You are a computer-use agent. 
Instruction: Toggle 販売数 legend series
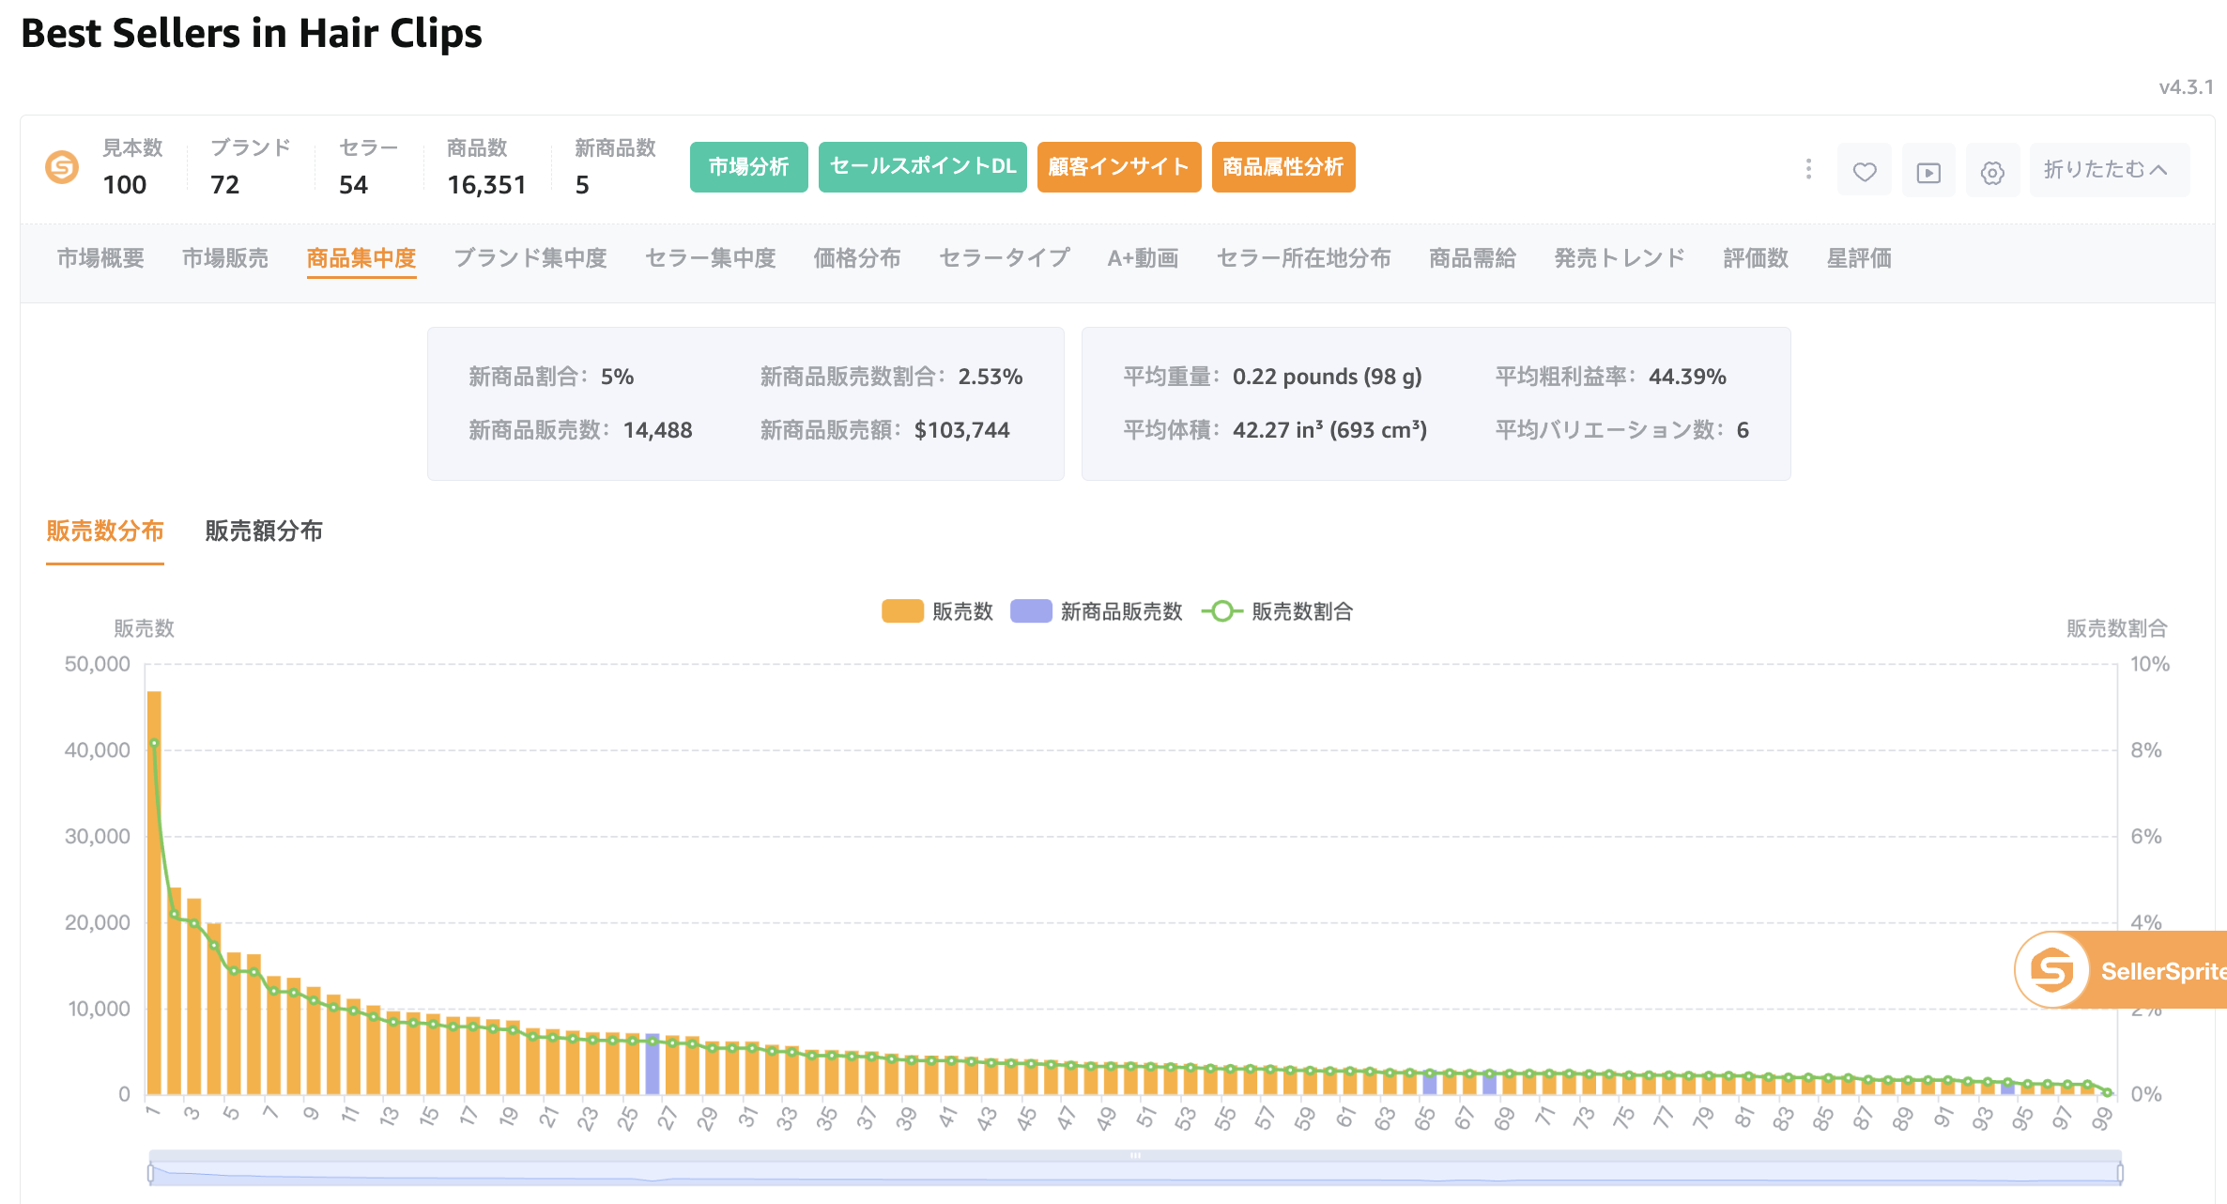pos(937,611)
